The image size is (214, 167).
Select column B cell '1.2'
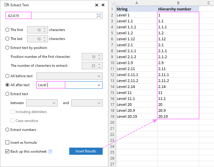[178, 33]
